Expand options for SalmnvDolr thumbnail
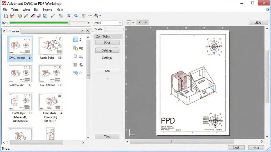This screenshot has width=271, height=152. [x=30, y=85]
